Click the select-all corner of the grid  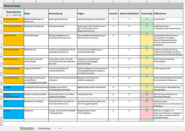click(x=1, y=2)
